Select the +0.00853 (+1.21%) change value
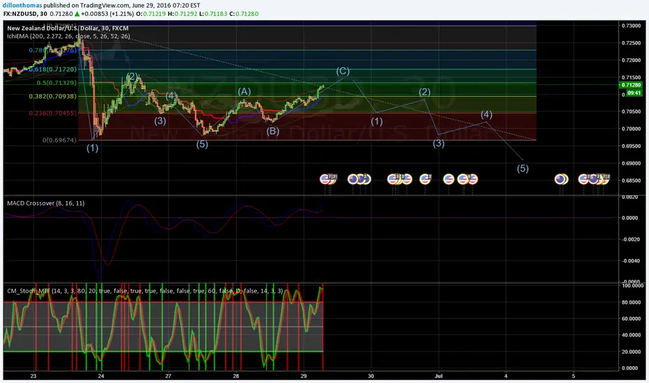 tap(107, 14)
